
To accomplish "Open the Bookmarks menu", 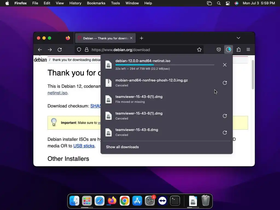I will pyautogui.click(x=96, y=3).
